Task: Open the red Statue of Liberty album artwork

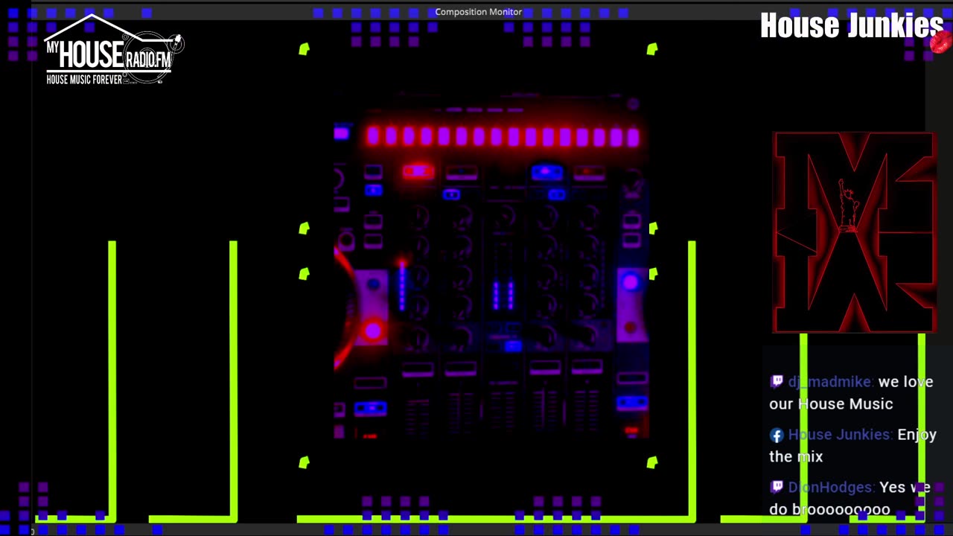Action: click(x=854, y=232)
